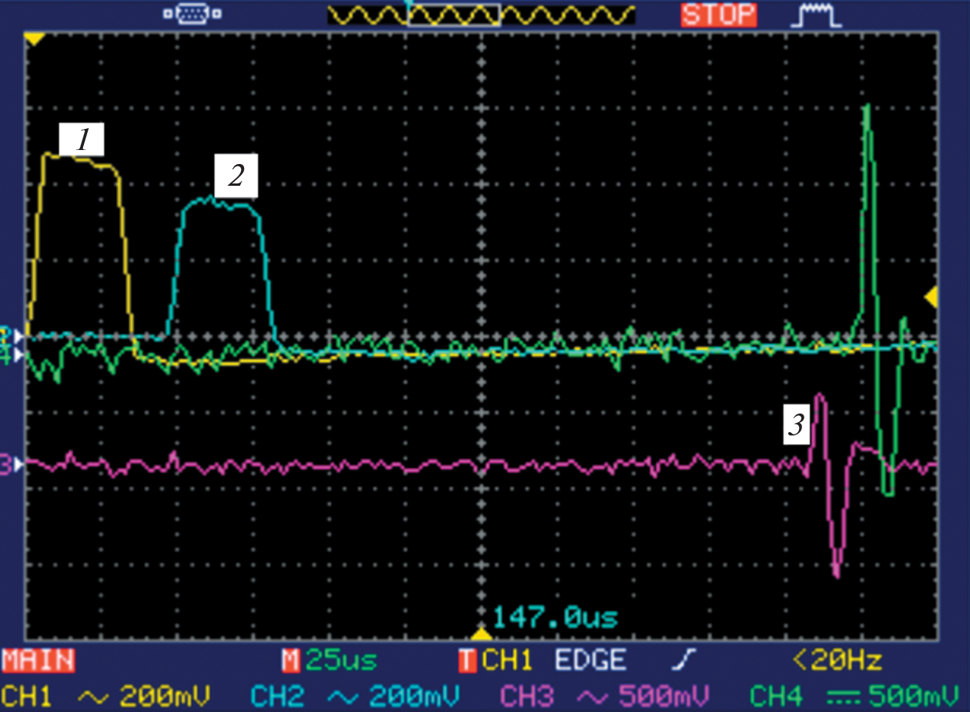Click the interface connector icon at top
Viewport: 970px width, 712px height.
(191, 14)
